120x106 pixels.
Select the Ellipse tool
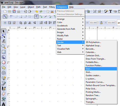point(4,62)
